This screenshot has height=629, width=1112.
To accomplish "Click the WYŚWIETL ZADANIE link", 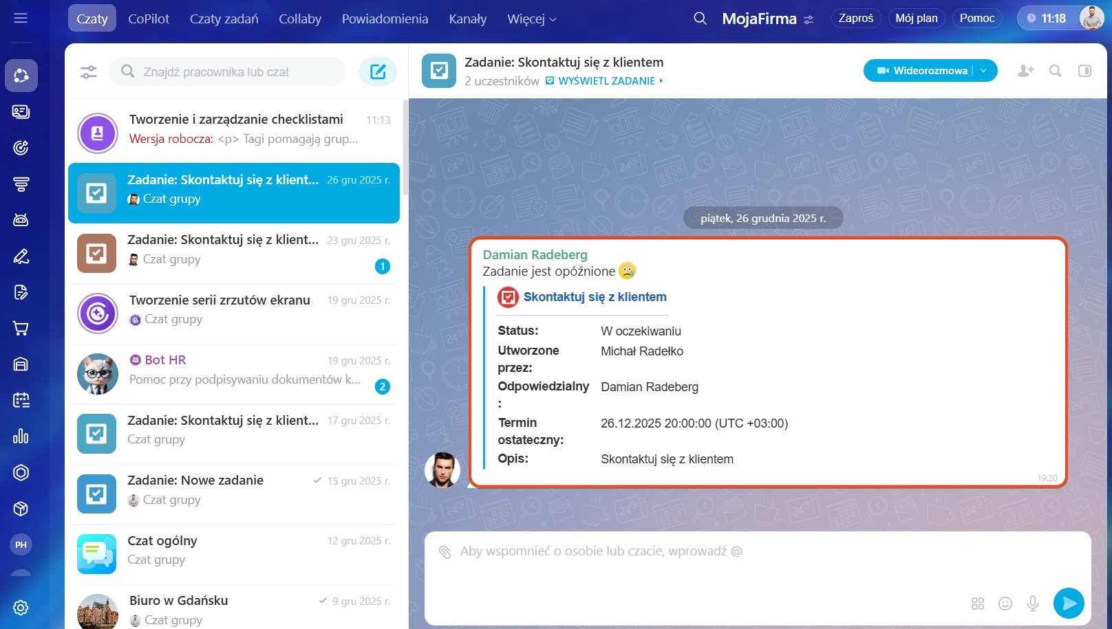I will [x=606, y=81].
